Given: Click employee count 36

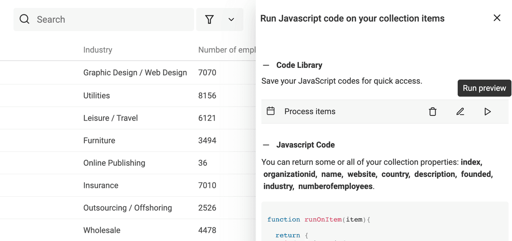Looking at the screenshot, I should (x=203, y=163).
